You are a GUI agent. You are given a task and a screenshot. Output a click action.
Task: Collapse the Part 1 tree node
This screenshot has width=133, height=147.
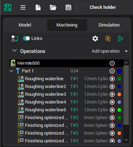[11, 71]
